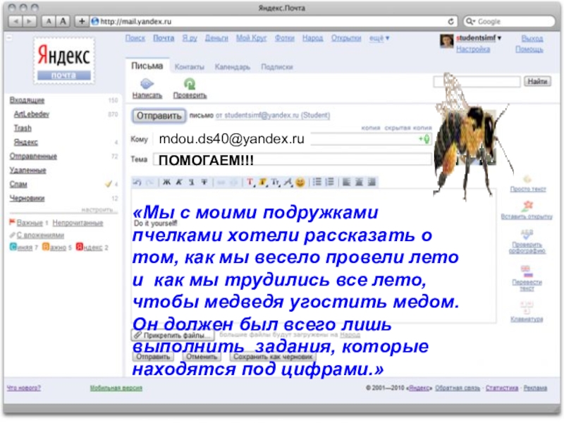Open the Удаленные folder

tap(27, 171)
